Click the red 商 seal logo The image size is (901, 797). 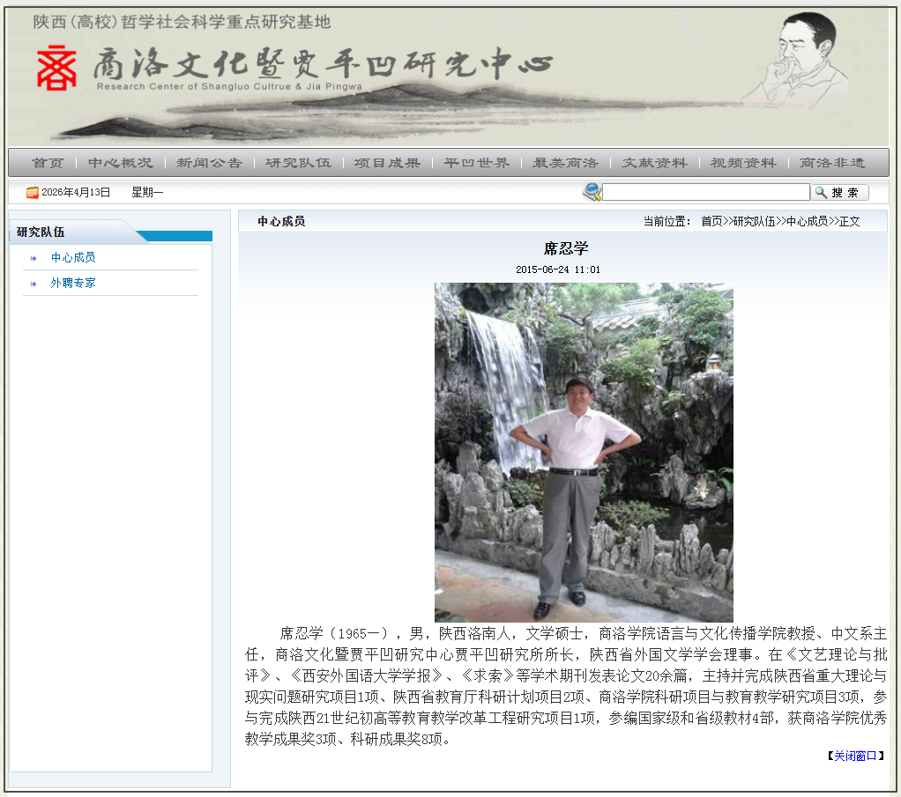point(55,70)
